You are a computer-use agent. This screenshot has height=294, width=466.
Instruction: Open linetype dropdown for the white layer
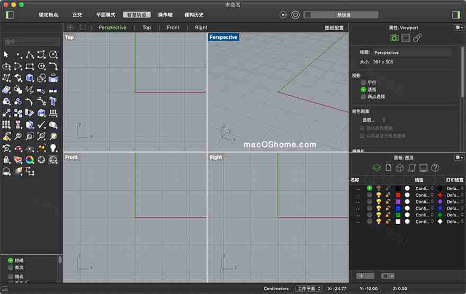coord(424,222)
